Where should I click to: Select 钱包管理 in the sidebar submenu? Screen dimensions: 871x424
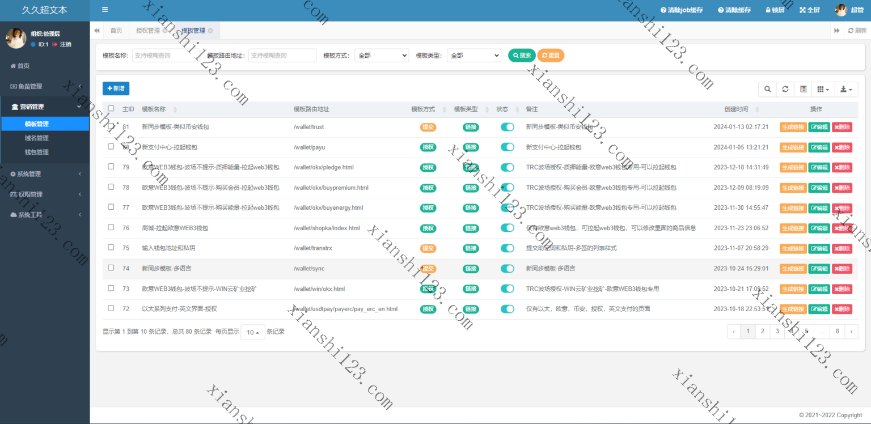[45, 152]
